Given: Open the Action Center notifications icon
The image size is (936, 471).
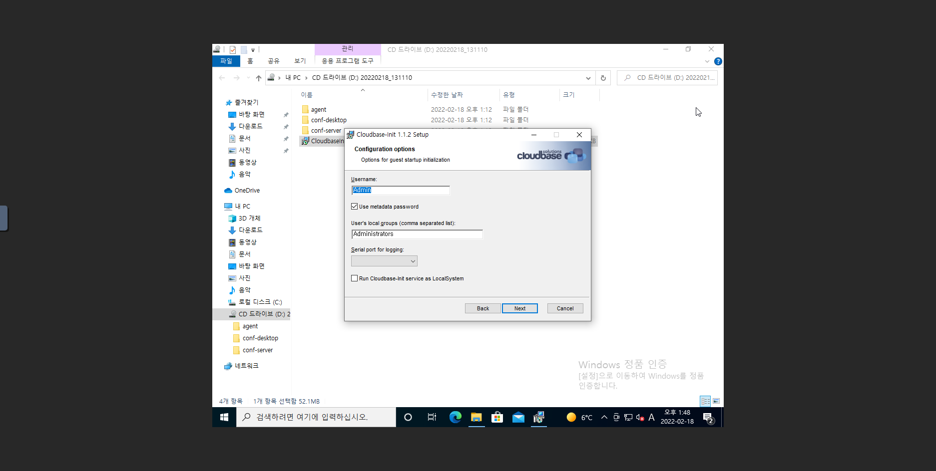Looking at the screenshot, I should (708, 418).
